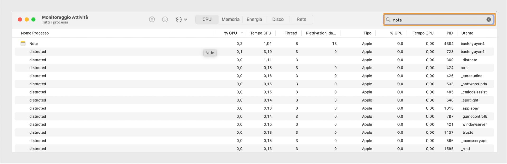Click the Tempo CPU value 0,18
This screenshot has width=507, height=164.
point(267,68)
